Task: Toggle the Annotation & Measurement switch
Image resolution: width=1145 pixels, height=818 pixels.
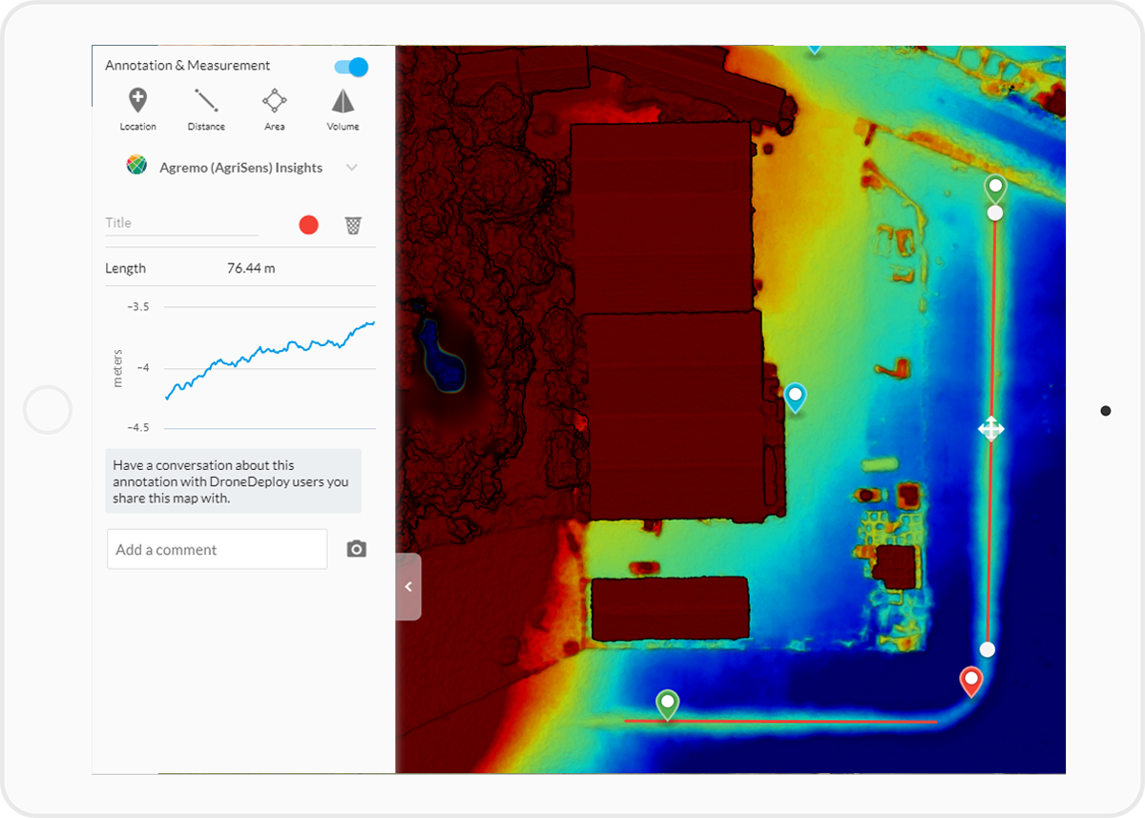Action: [x=351, y=67]
